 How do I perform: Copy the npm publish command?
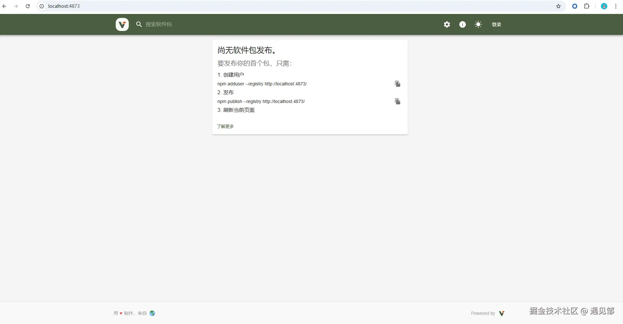point(397,101)
